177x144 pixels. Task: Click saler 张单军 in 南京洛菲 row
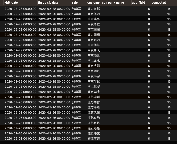click(x=77, y=66)
